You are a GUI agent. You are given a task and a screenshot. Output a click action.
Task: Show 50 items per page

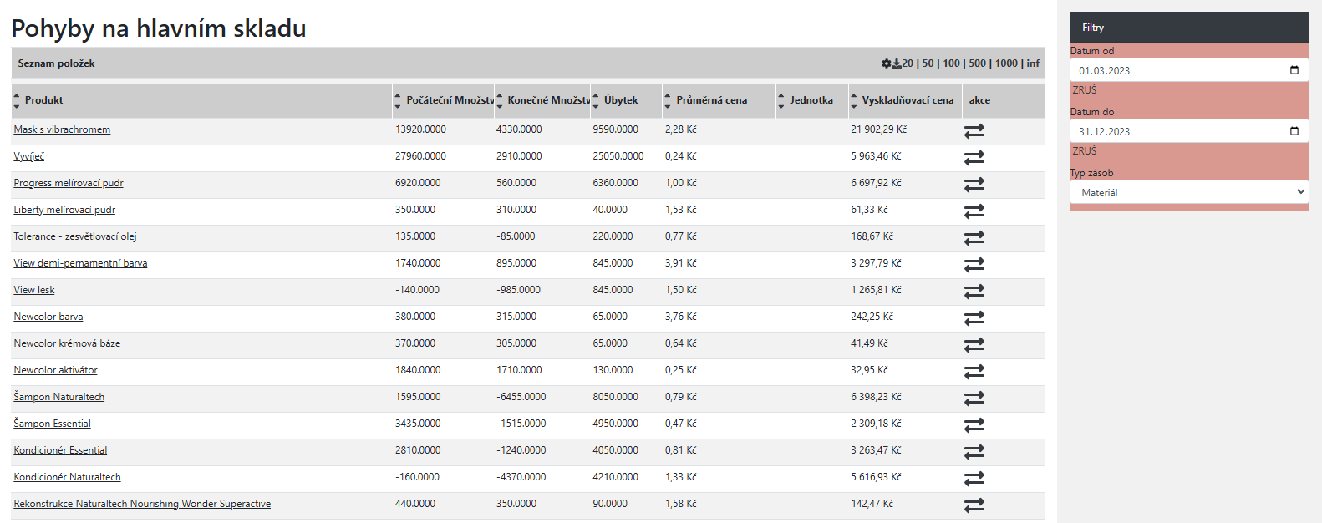(928, 63)
